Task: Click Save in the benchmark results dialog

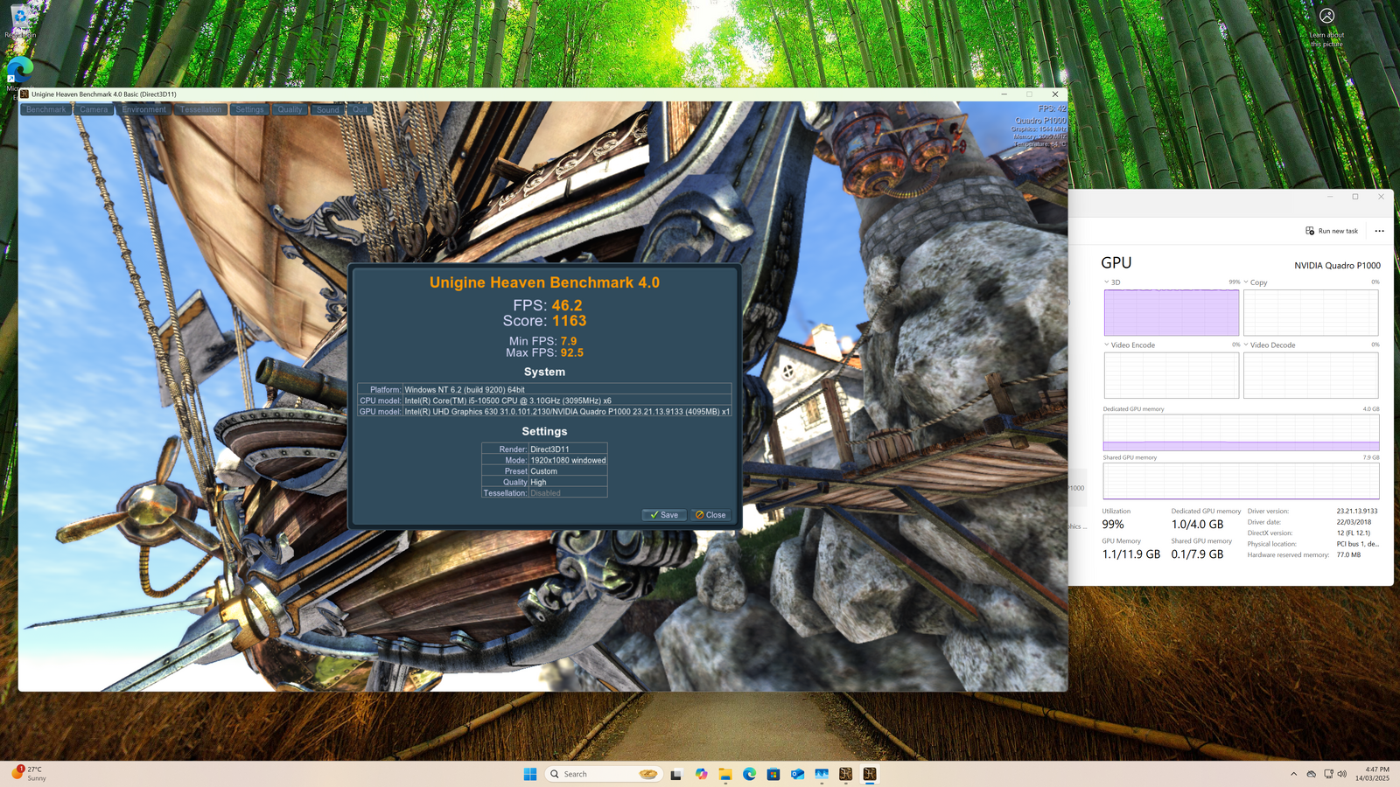Action: [x=664, y=515]
